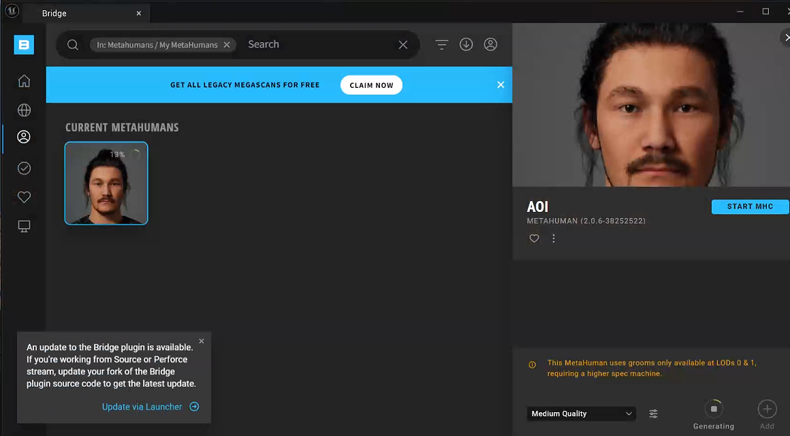Toggle favorite heart for the AOI MetaHuman
This screenshot has height=436, width=790.
pyautogui.click(x=534, y=238)
